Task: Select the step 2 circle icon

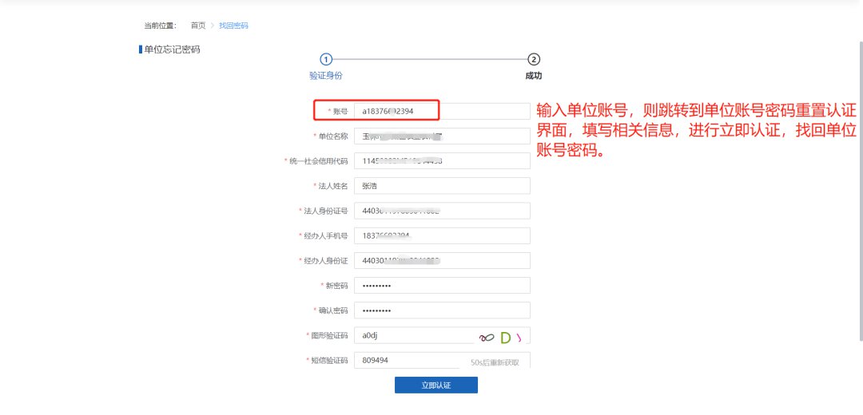Action: pyautogui.click(x=534, y=59)
